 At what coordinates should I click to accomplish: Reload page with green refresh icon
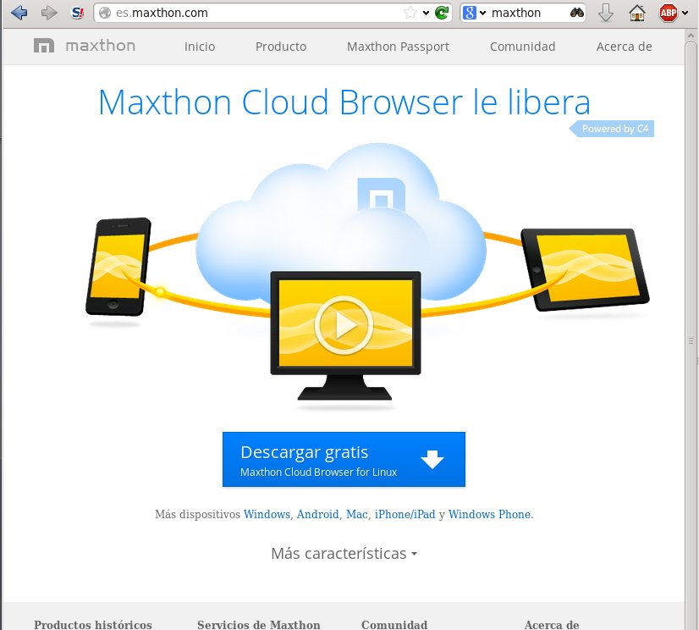tap(442, 13)
